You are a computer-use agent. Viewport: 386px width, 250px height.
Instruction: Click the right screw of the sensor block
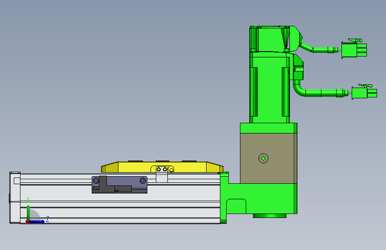click(143, 181)
